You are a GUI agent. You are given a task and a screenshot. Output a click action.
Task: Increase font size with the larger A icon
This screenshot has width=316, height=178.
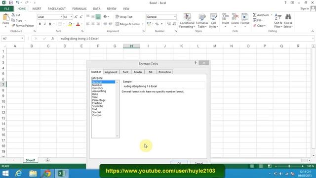pyautogui.click(x=76, y=17)
